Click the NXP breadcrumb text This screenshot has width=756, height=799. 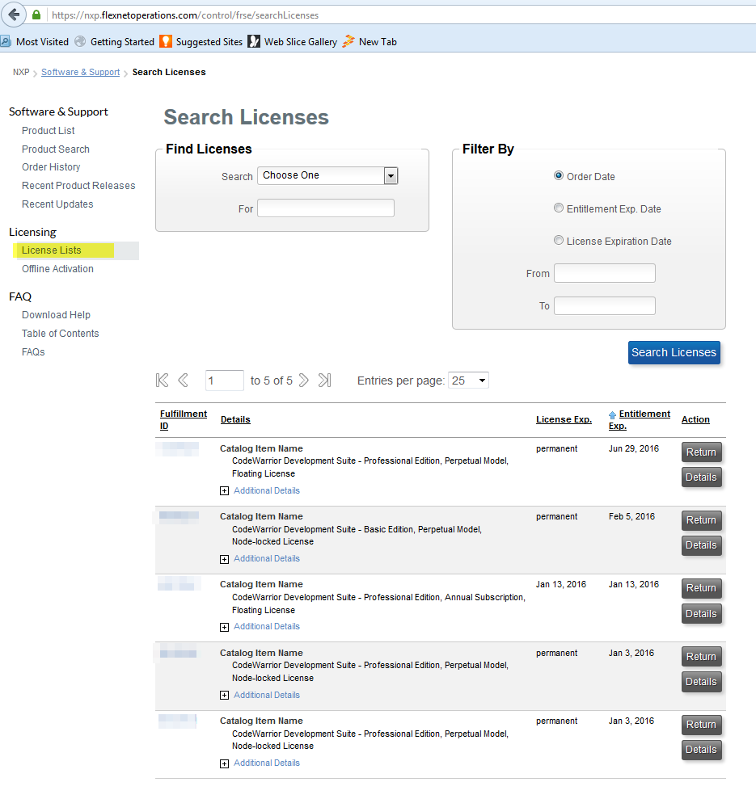click(21, 72)
